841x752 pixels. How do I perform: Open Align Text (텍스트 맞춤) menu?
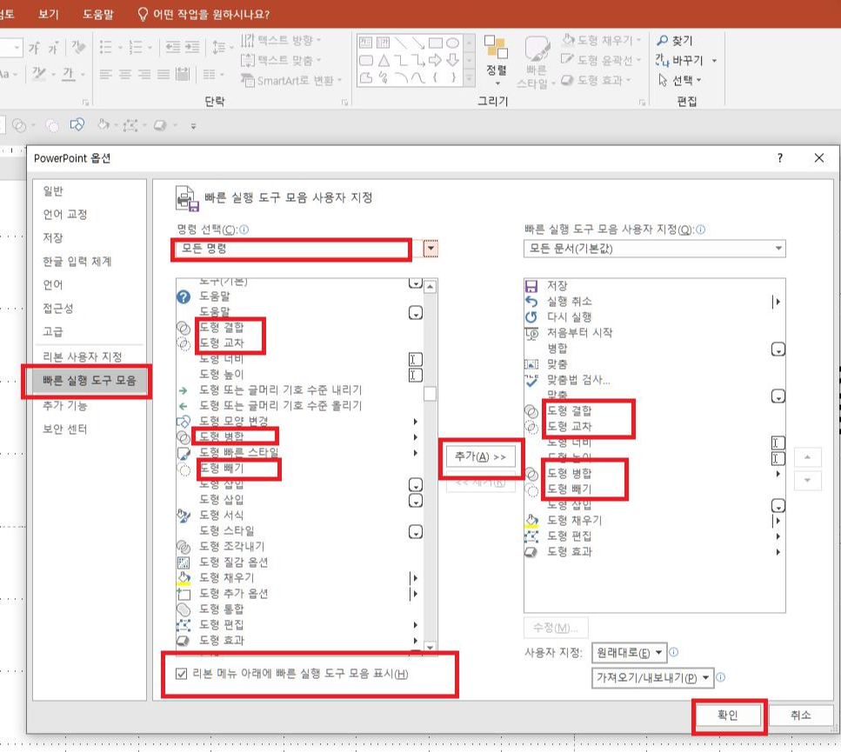[x=281, y=60]
